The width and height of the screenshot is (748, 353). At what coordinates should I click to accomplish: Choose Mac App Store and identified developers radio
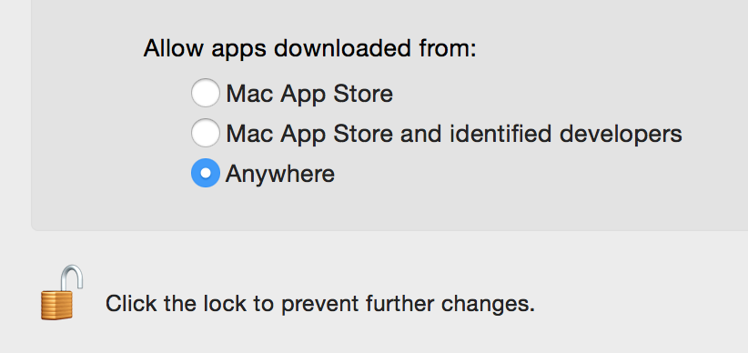206,133
